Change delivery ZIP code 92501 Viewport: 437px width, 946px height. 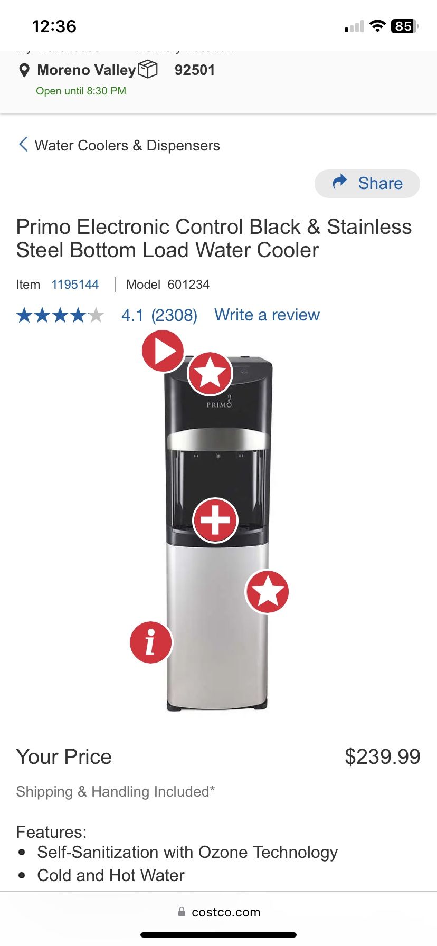coord(195,70)
